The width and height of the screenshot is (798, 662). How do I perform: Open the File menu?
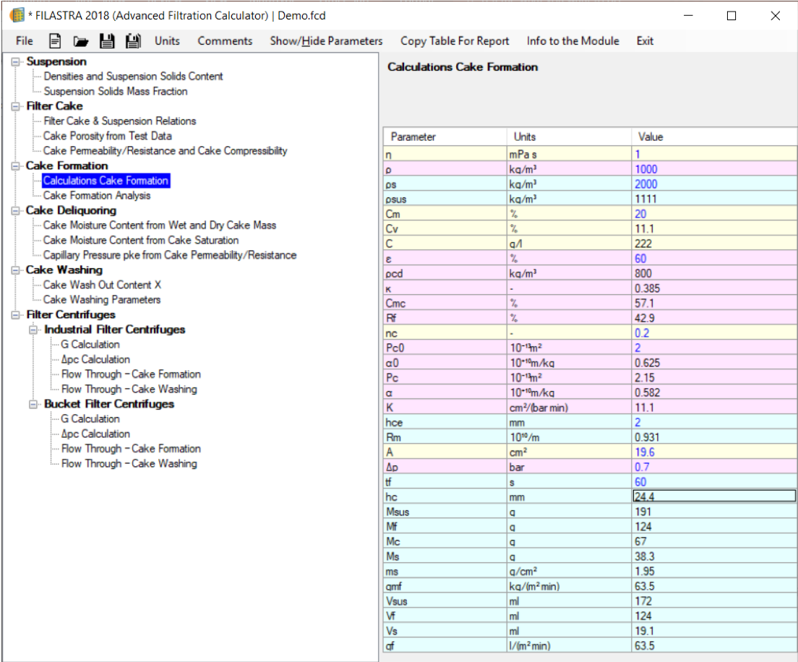coord(25,40)
